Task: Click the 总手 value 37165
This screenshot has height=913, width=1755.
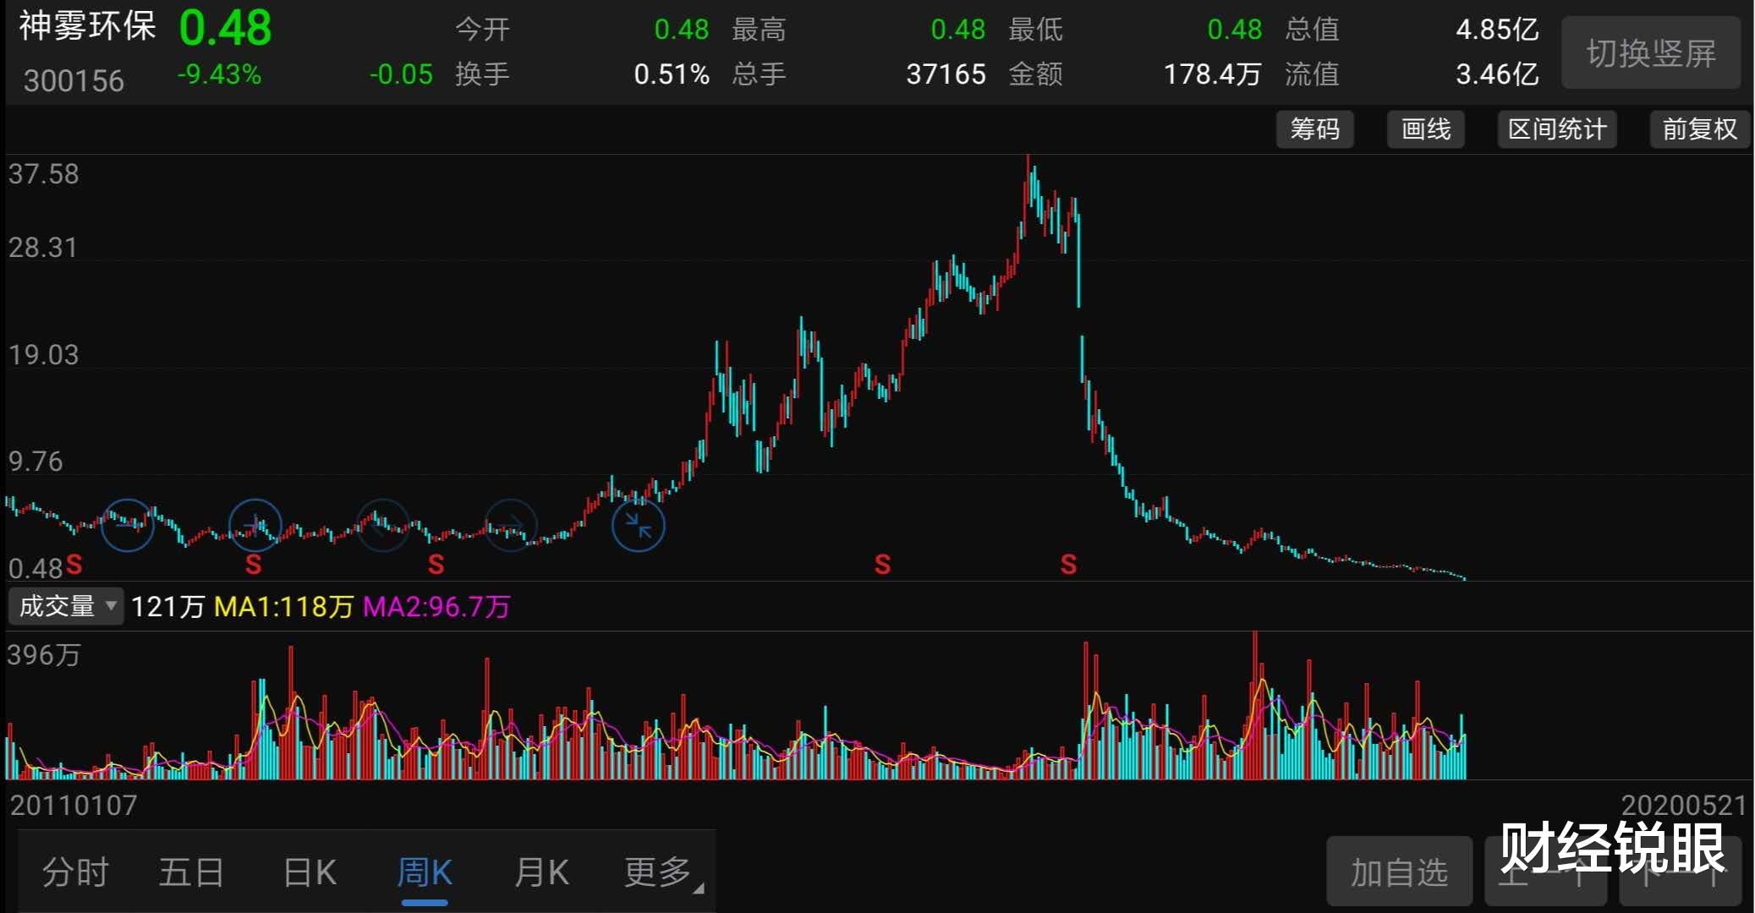Action: 946,74
